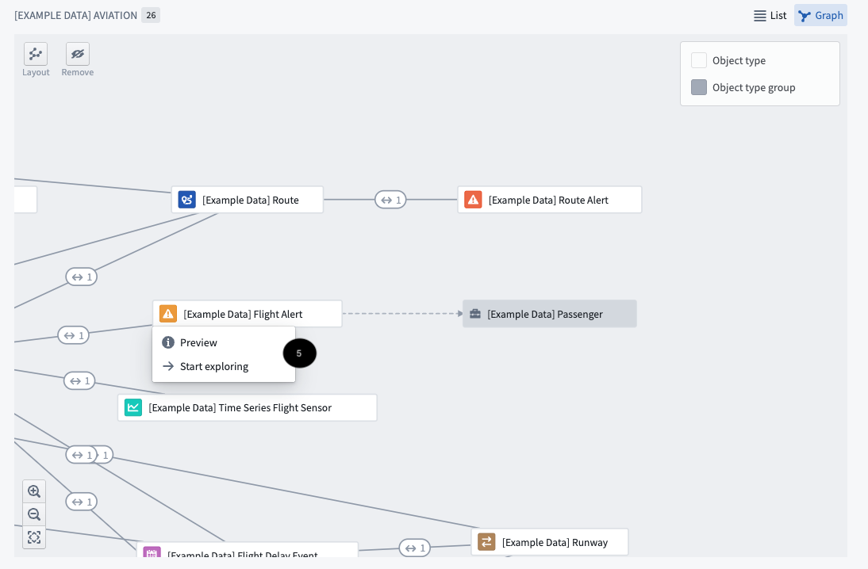Click the Object type legend swatch

699,60
